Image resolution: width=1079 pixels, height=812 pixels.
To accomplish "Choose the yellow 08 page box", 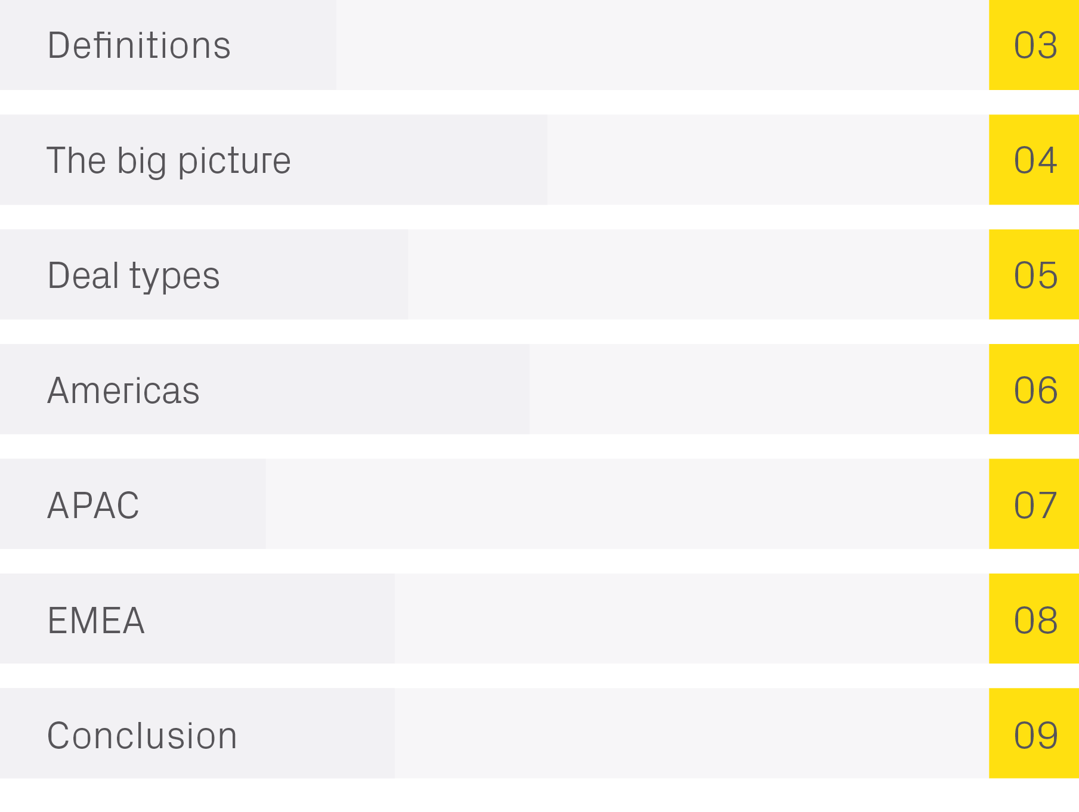I will (1034, 619).
